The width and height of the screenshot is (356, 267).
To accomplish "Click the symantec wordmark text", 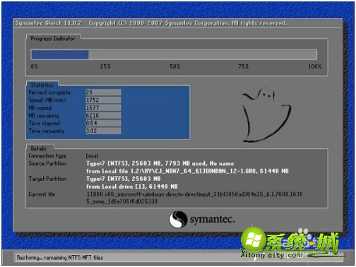I will click(213, 219).
